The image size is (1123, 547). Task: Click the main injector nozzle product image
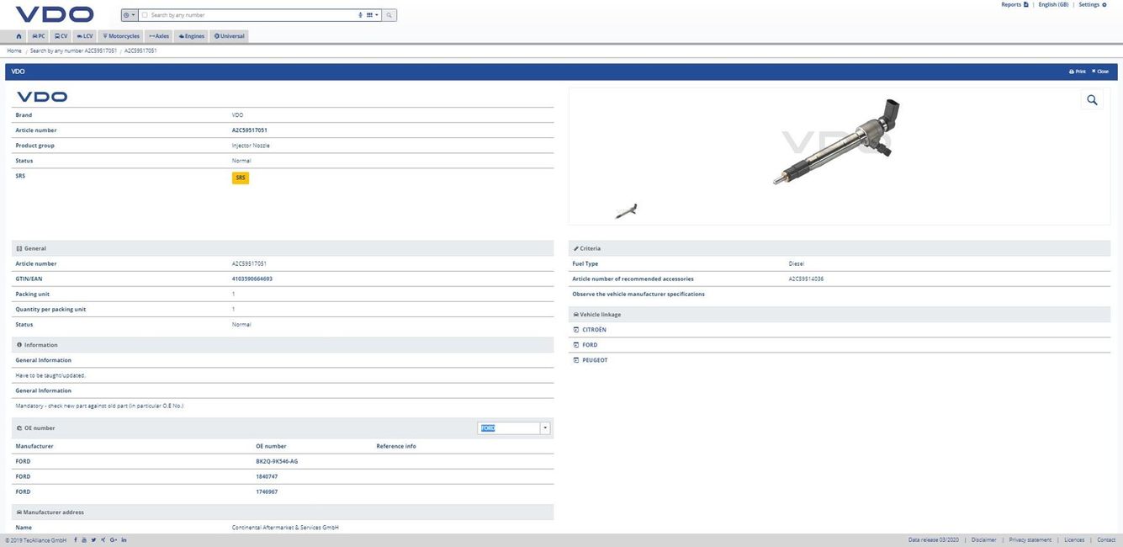[837, 141]
